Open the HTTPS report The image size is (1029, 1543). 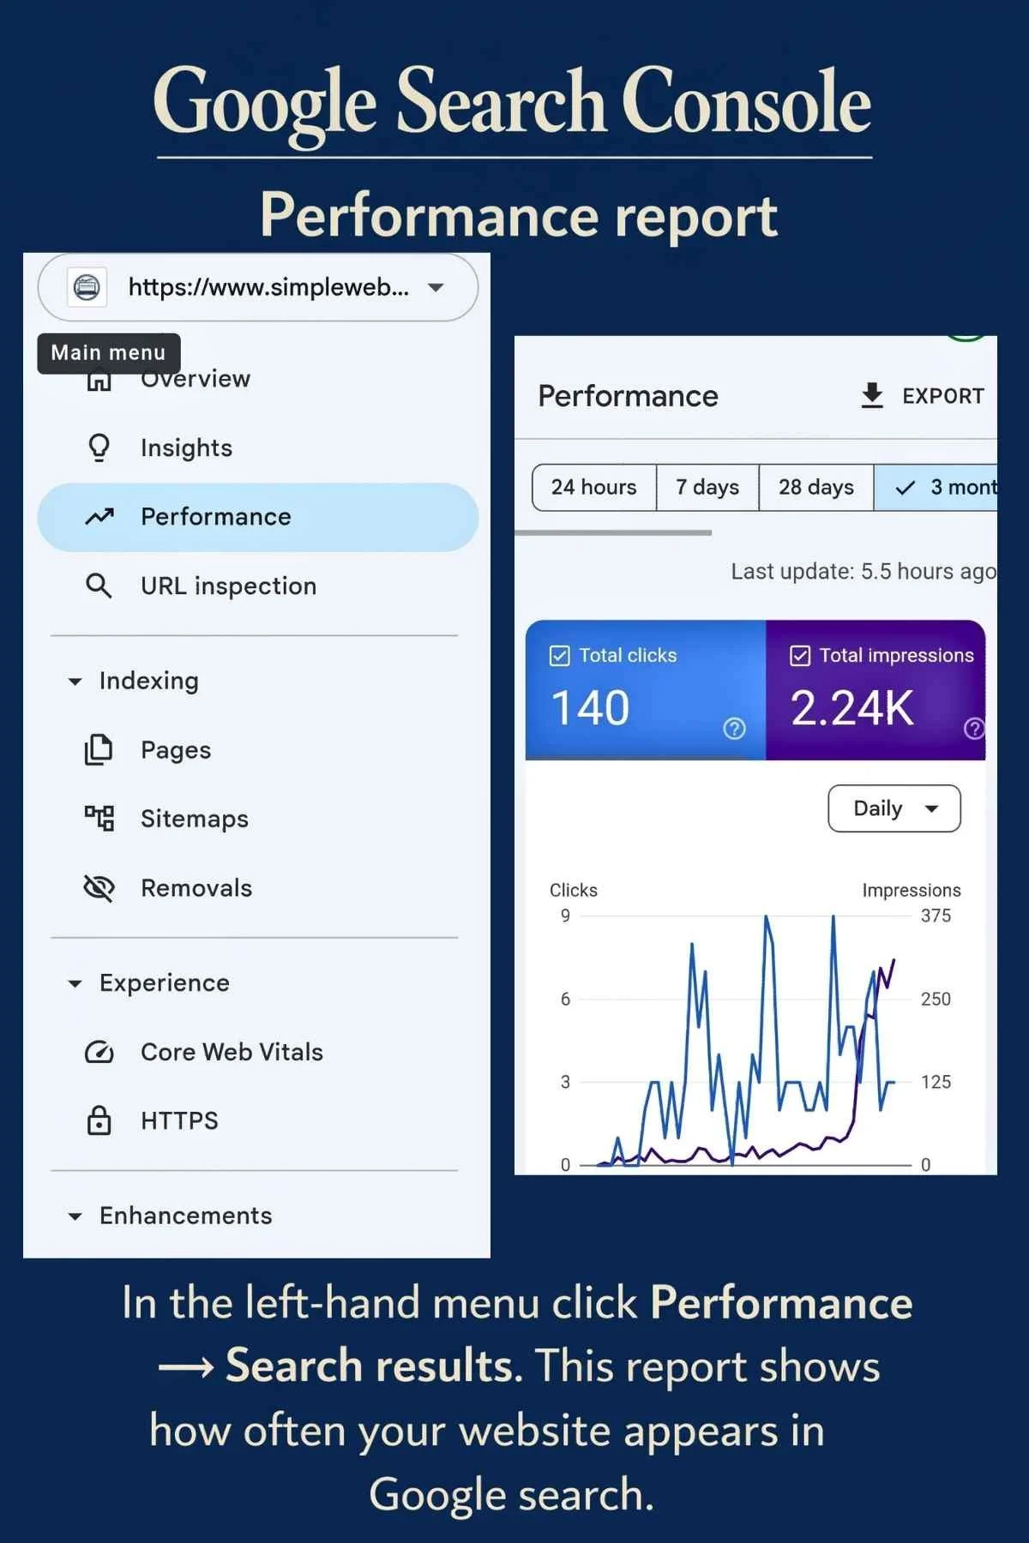179,1121
